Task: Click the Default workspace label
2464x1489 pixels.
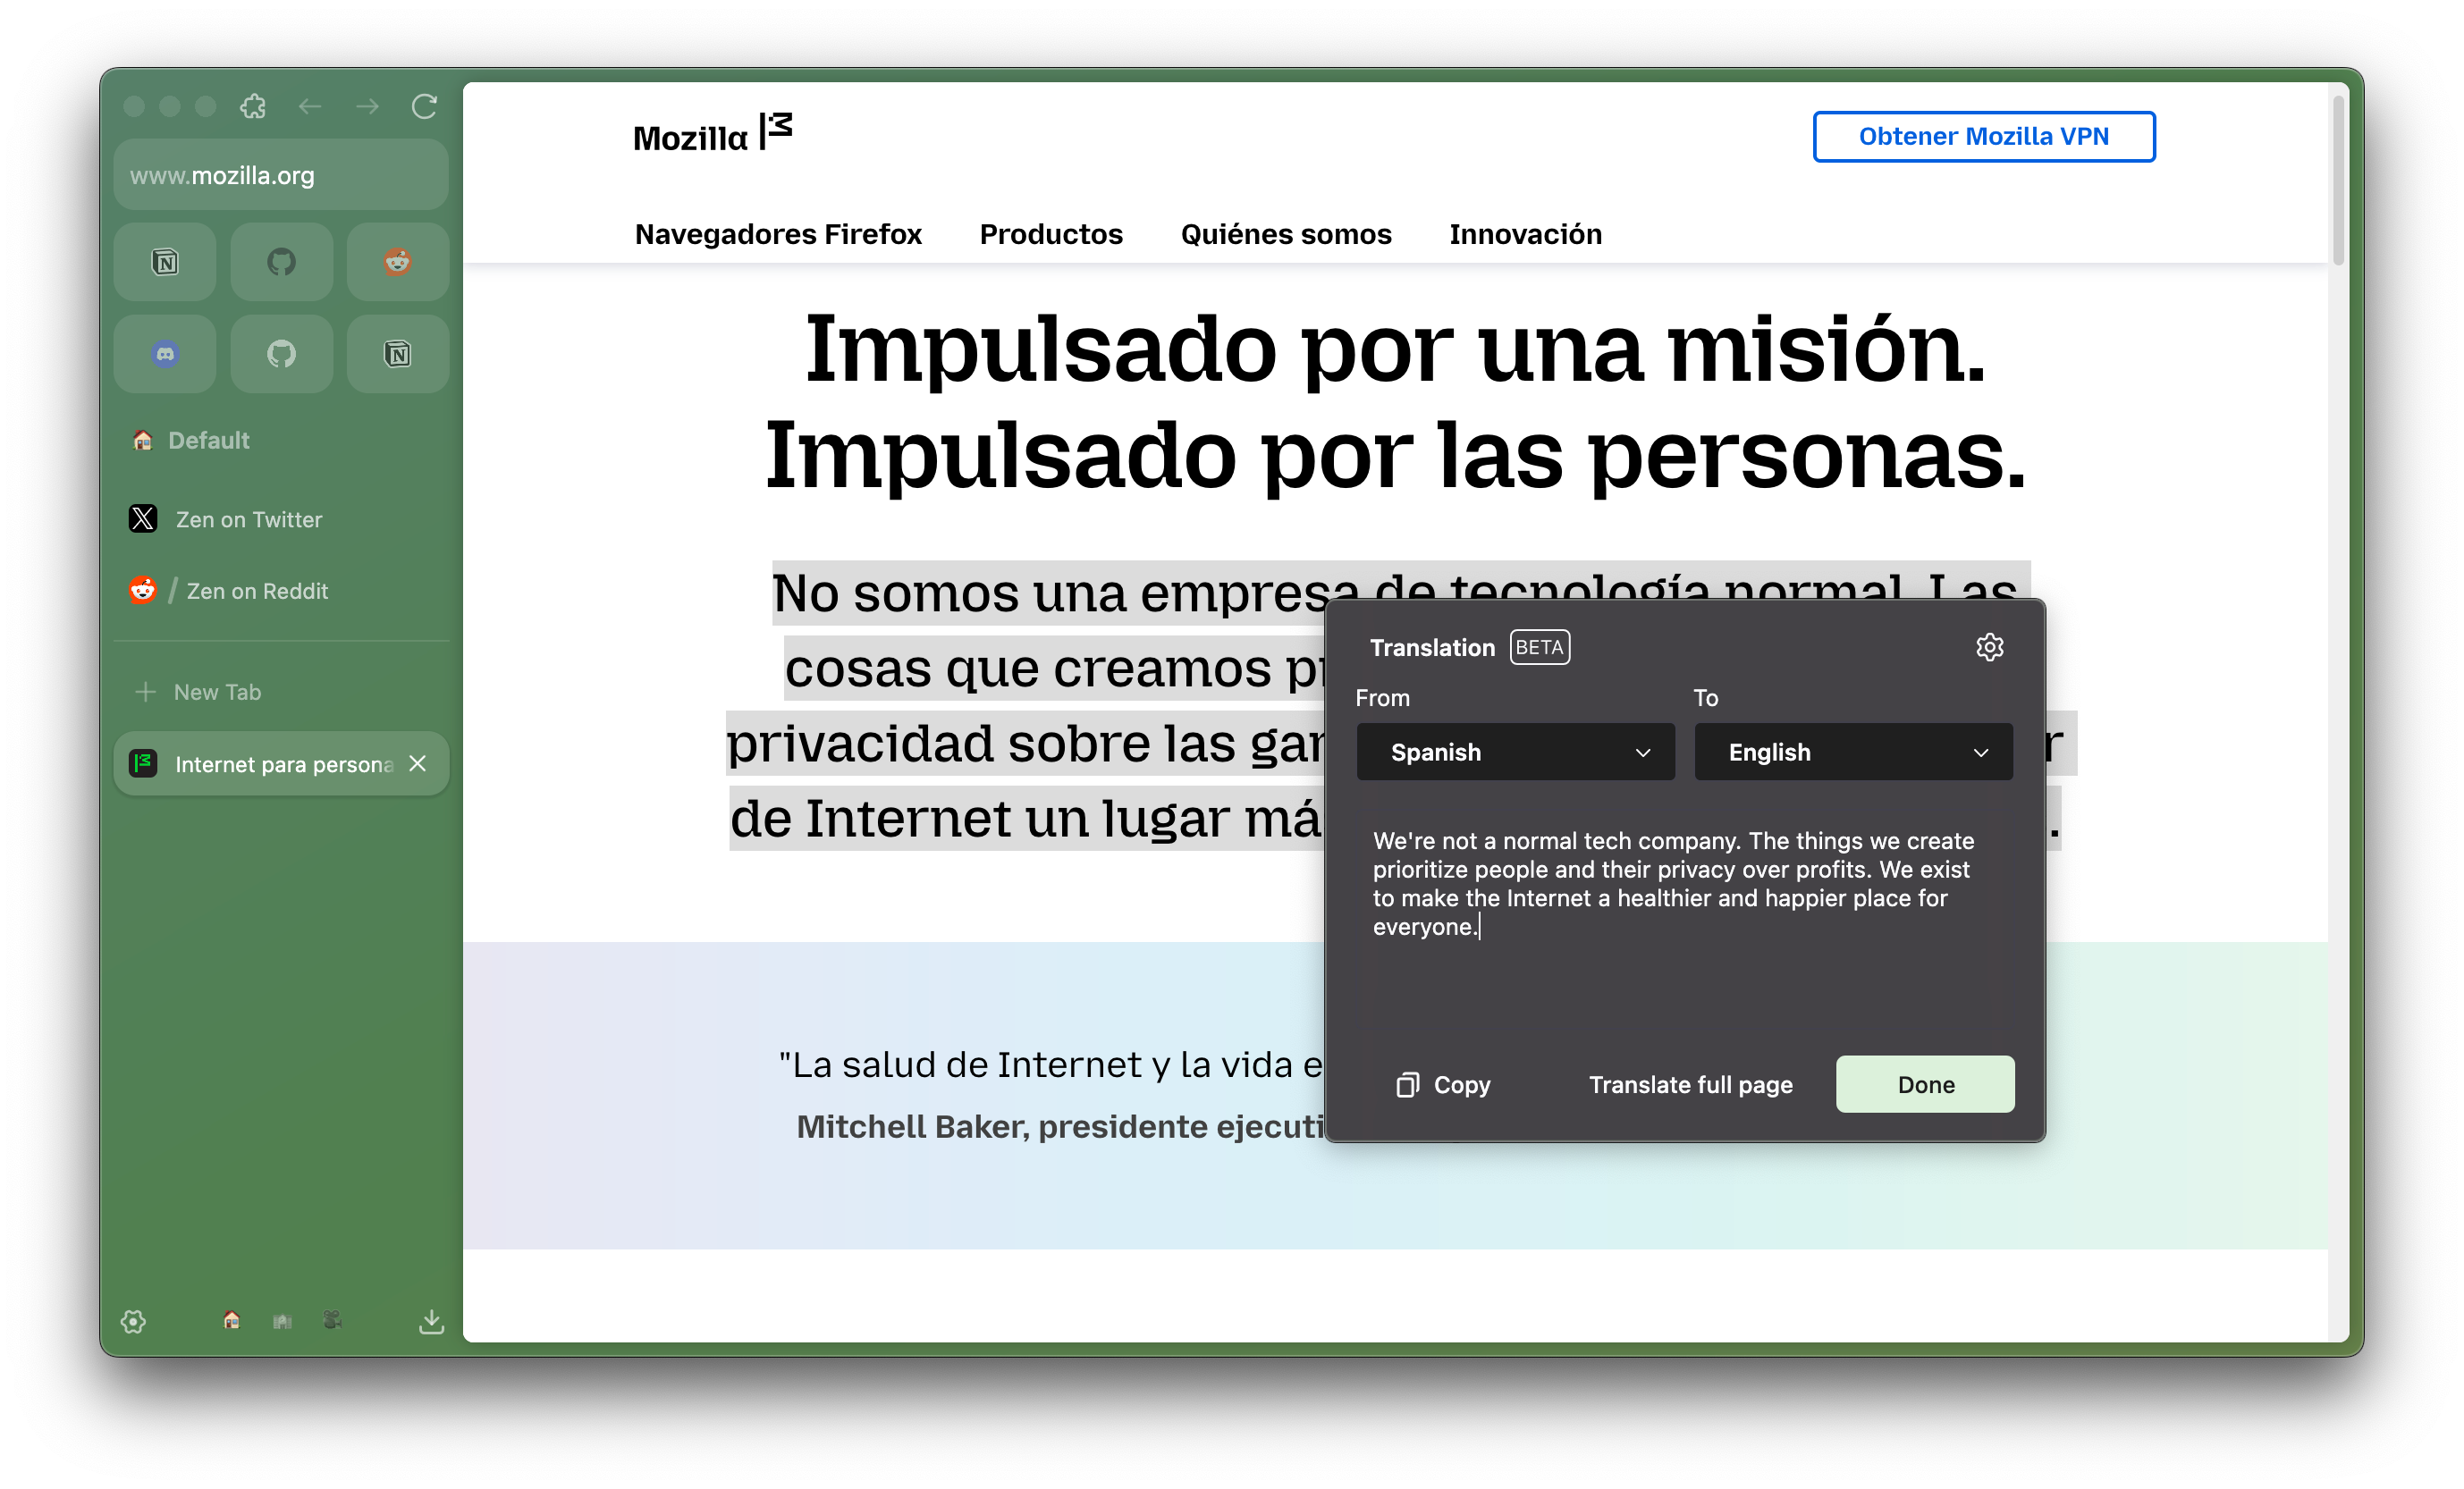Action: pyautogui.click(x=208, y=441)
